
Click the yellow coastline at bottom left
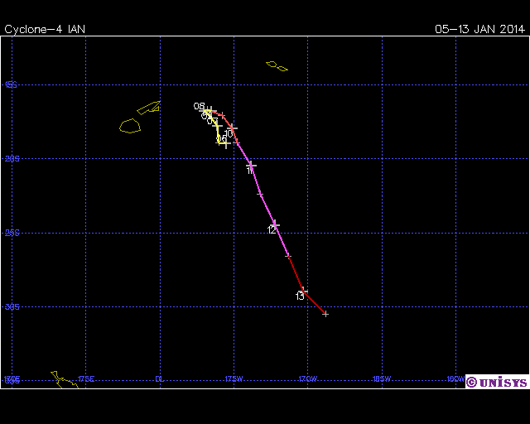pos(64,380)
